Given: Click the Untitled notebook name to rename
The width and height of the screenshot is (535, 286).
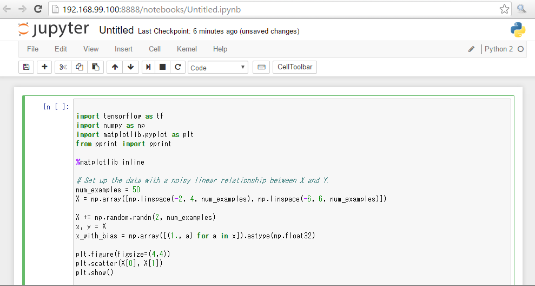Looking at the screenshot, I should pos(116,30).
